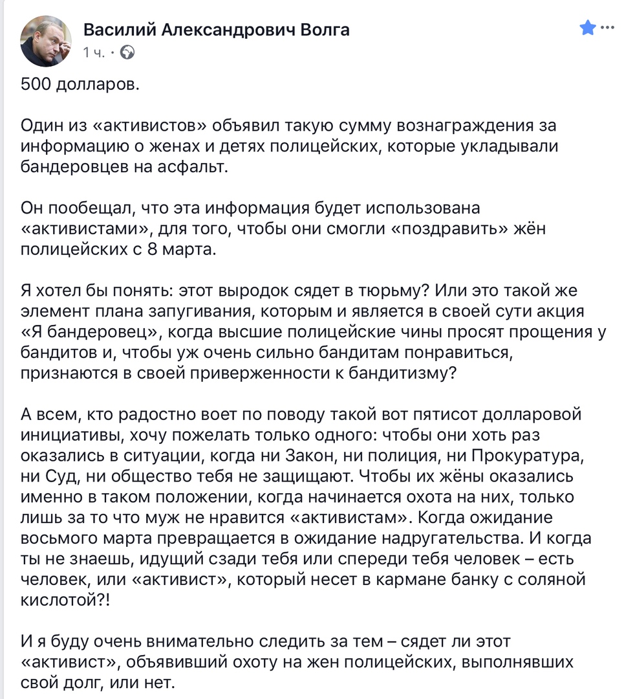Click the "500 долларов." opening line
This screenshot has width=624, height=699.
click(80, 86)
